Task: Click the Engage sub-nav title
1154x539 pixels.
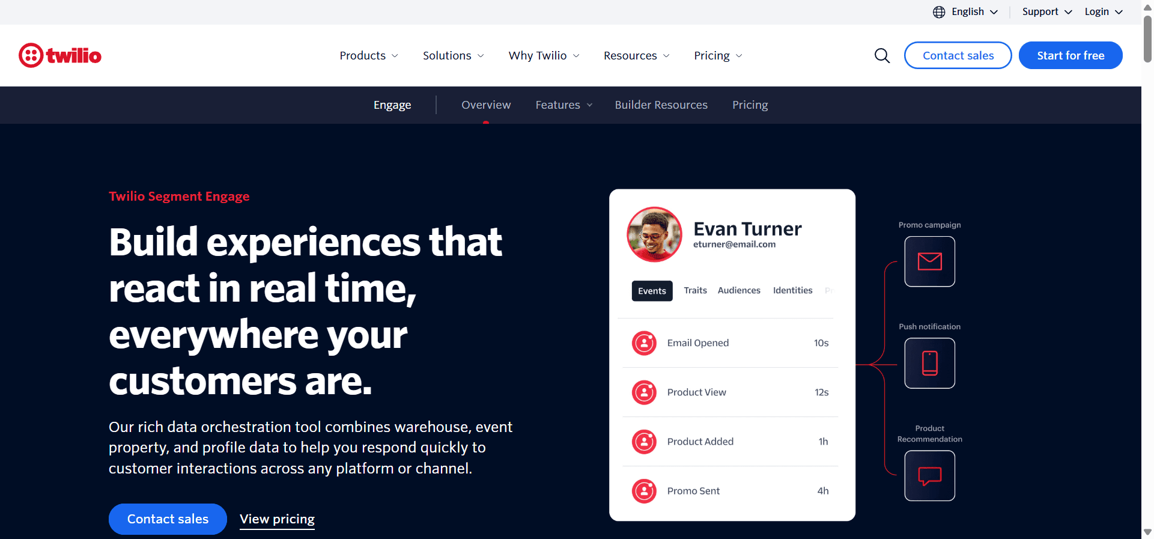Action: (x=392, y=105)
